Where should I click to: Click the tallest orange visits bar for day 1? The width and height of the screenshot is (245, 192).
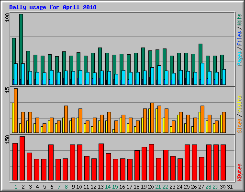[x=16, y=110]
